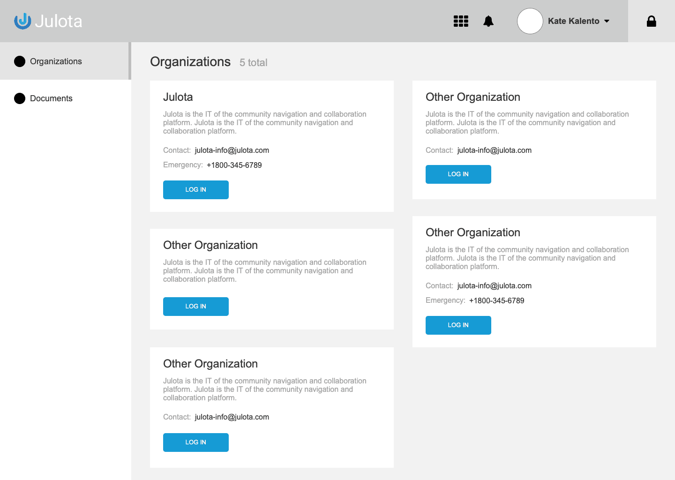Image resolution: width=675 pixels, height=480 pixels.
Task: Click the Julota card title
Action: (x=178, y=97)
